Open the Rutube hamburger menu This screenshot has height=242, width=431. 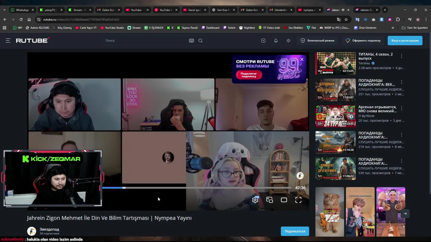point(8,40)
